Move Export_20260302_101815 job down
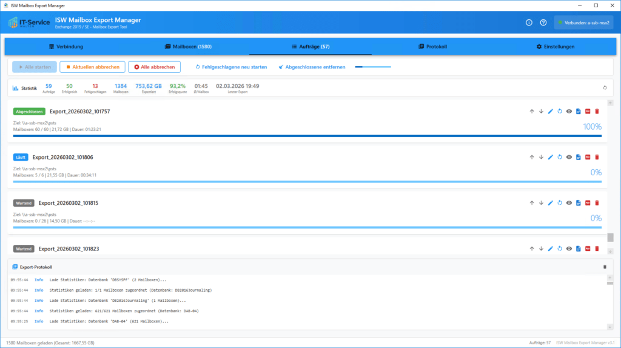The height and width of the screenshot is (348, 621). (x=541, y=203)
